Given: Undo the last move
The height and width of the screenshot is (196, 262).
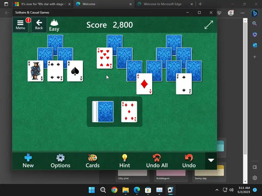Looking at the screenshot, I should tap(189, 161).
